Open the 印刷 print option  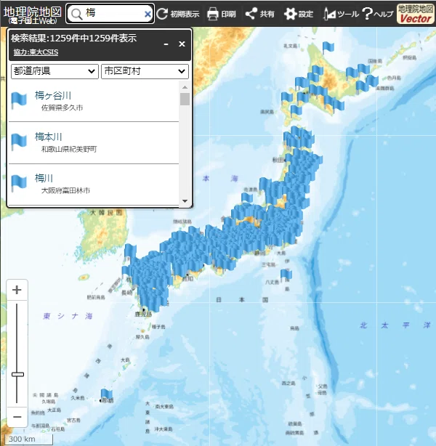point(222,14)
